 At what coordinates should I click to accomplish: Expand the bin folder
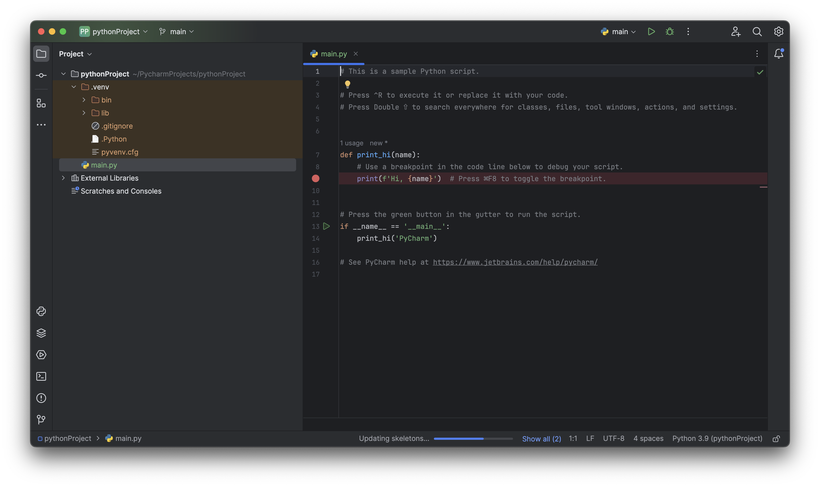[x=84, y=100]
